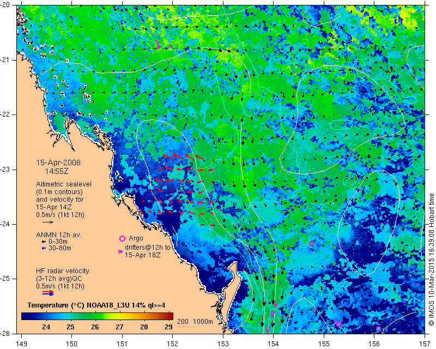Click the dark blue cold end of colorbar
This screenshot has height=349, width=436.
coord(26,316)
